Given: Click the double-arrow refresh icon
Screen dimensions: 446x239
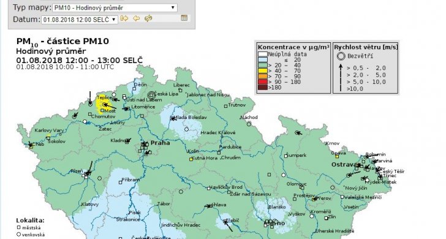Looking at the screenshot, I should coord(148,18).
